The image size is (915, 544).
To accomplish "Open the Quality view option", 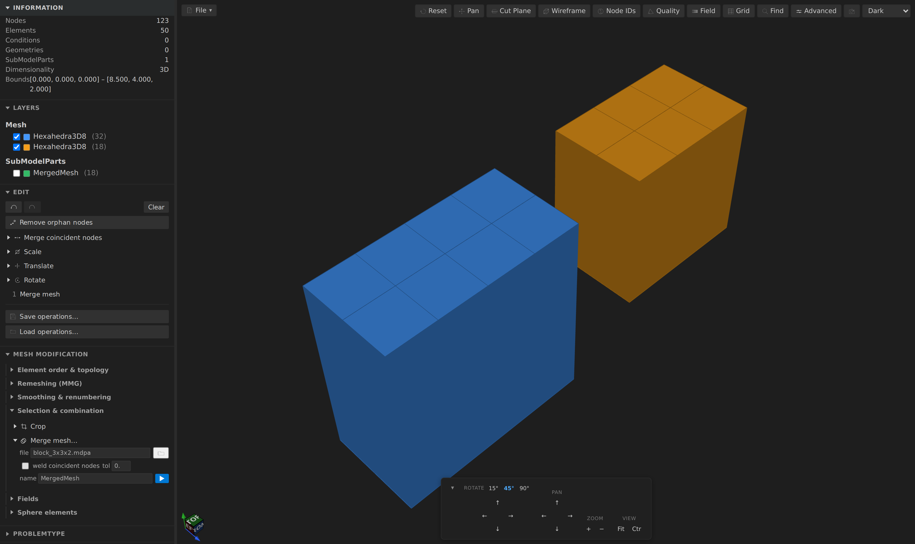I will click(x=663, y=11).
